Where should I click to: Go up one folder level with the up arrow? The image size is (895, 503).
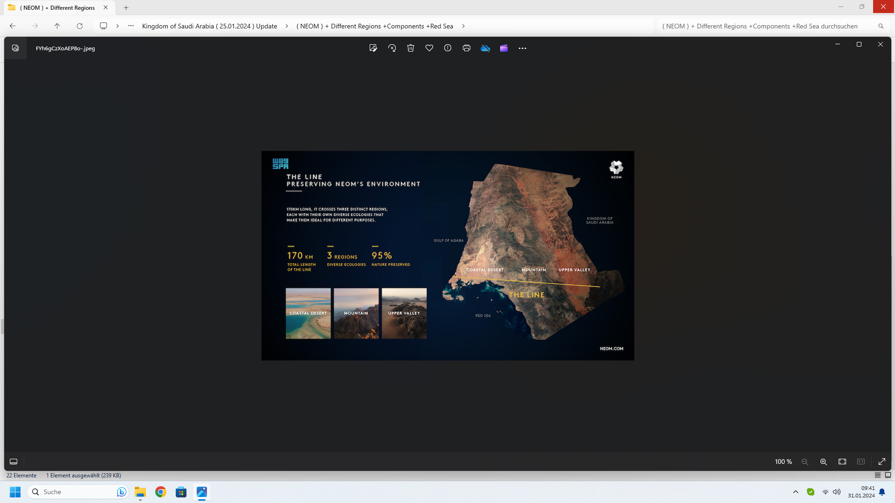pos(57,26)
